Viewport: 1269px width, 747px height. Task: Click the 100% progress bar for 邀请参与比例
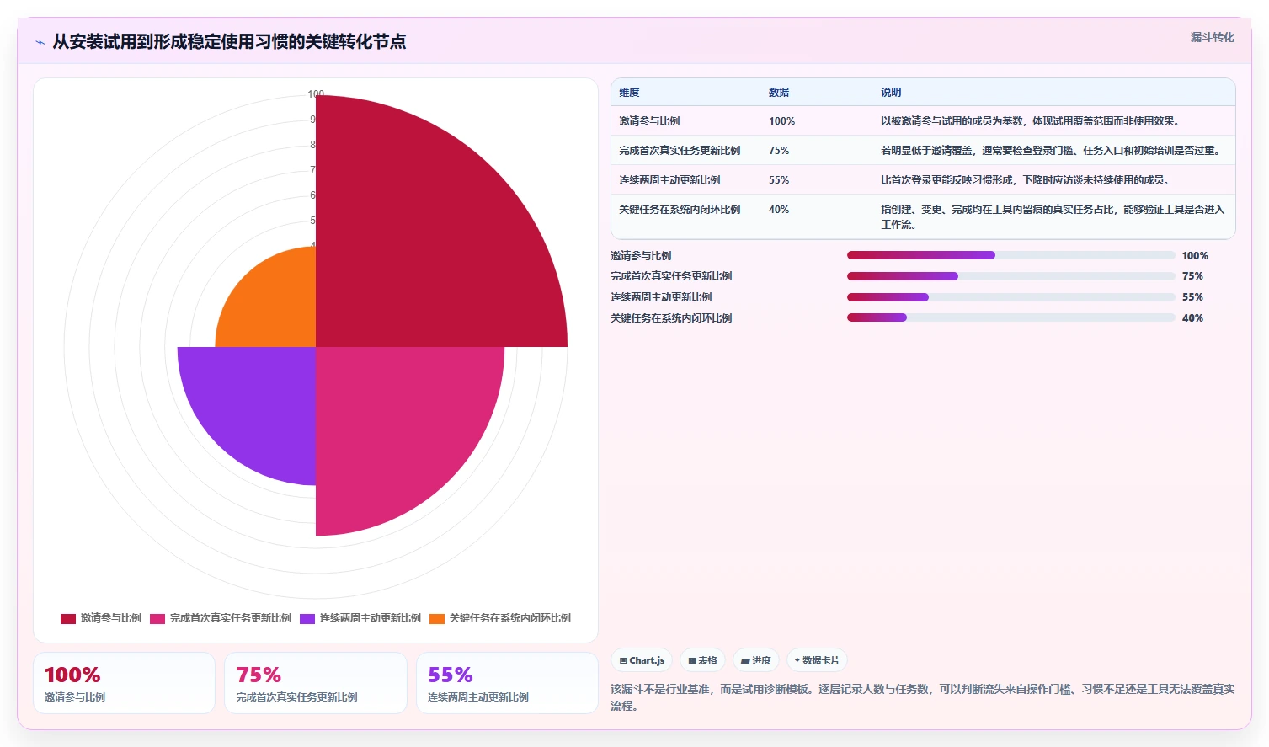tap(1010, 255)
